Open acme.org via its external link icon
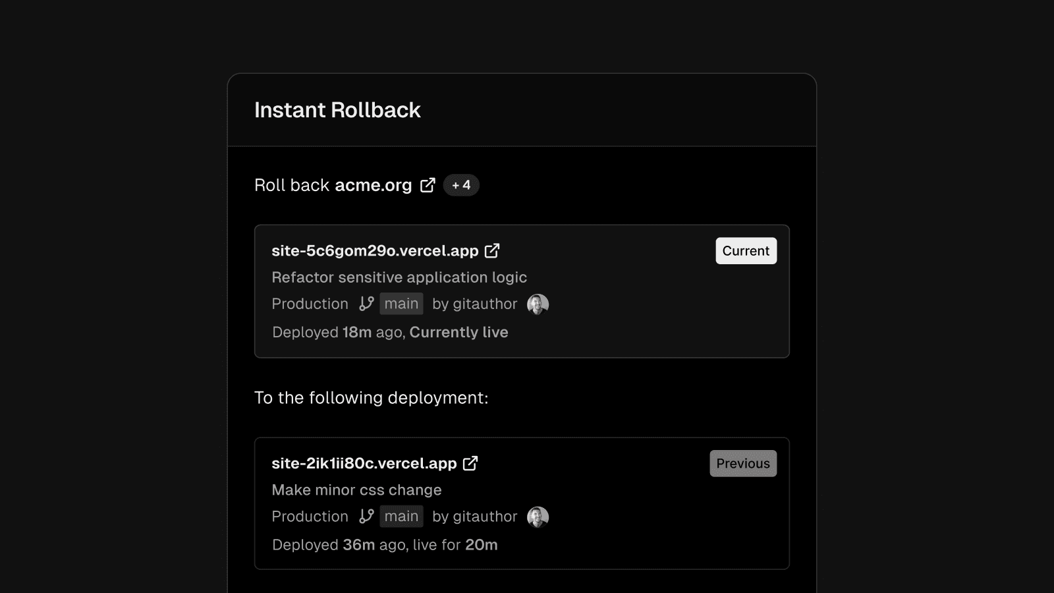 tap(428, 185)
